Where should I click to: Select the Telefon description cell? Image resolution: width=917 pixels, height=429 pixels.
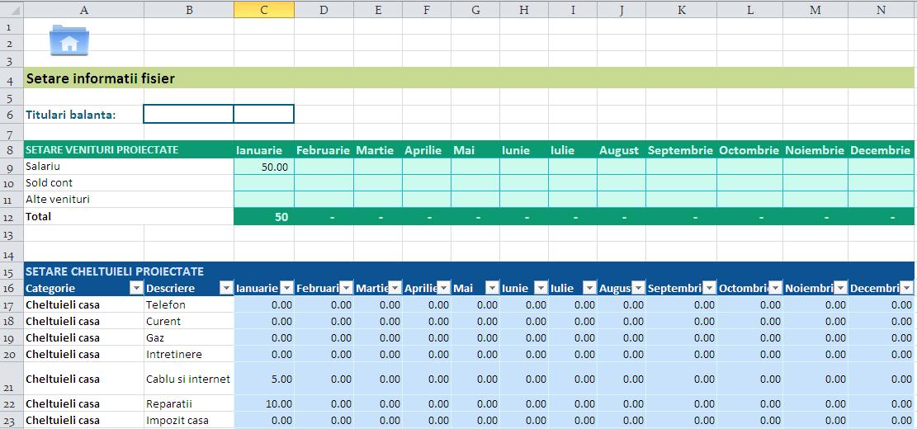[189, 304]
